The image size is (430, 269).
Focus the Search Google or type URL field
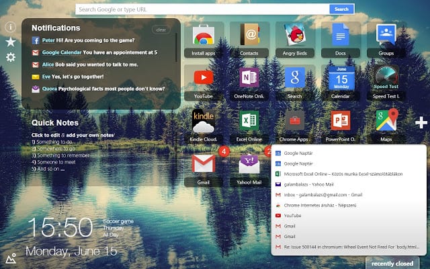coord(202,9)
